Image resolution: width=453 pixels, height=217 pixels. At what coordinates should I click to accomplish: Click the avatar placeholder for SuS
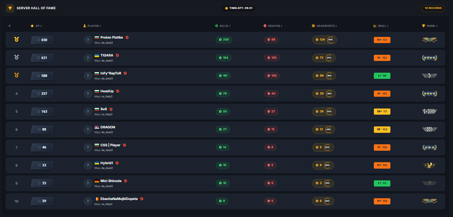pyautogui.click(x=88, y=112)
